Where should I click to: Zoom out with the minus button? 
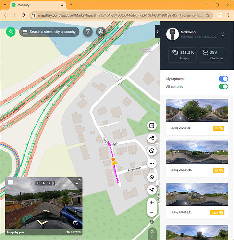[152, 212]
